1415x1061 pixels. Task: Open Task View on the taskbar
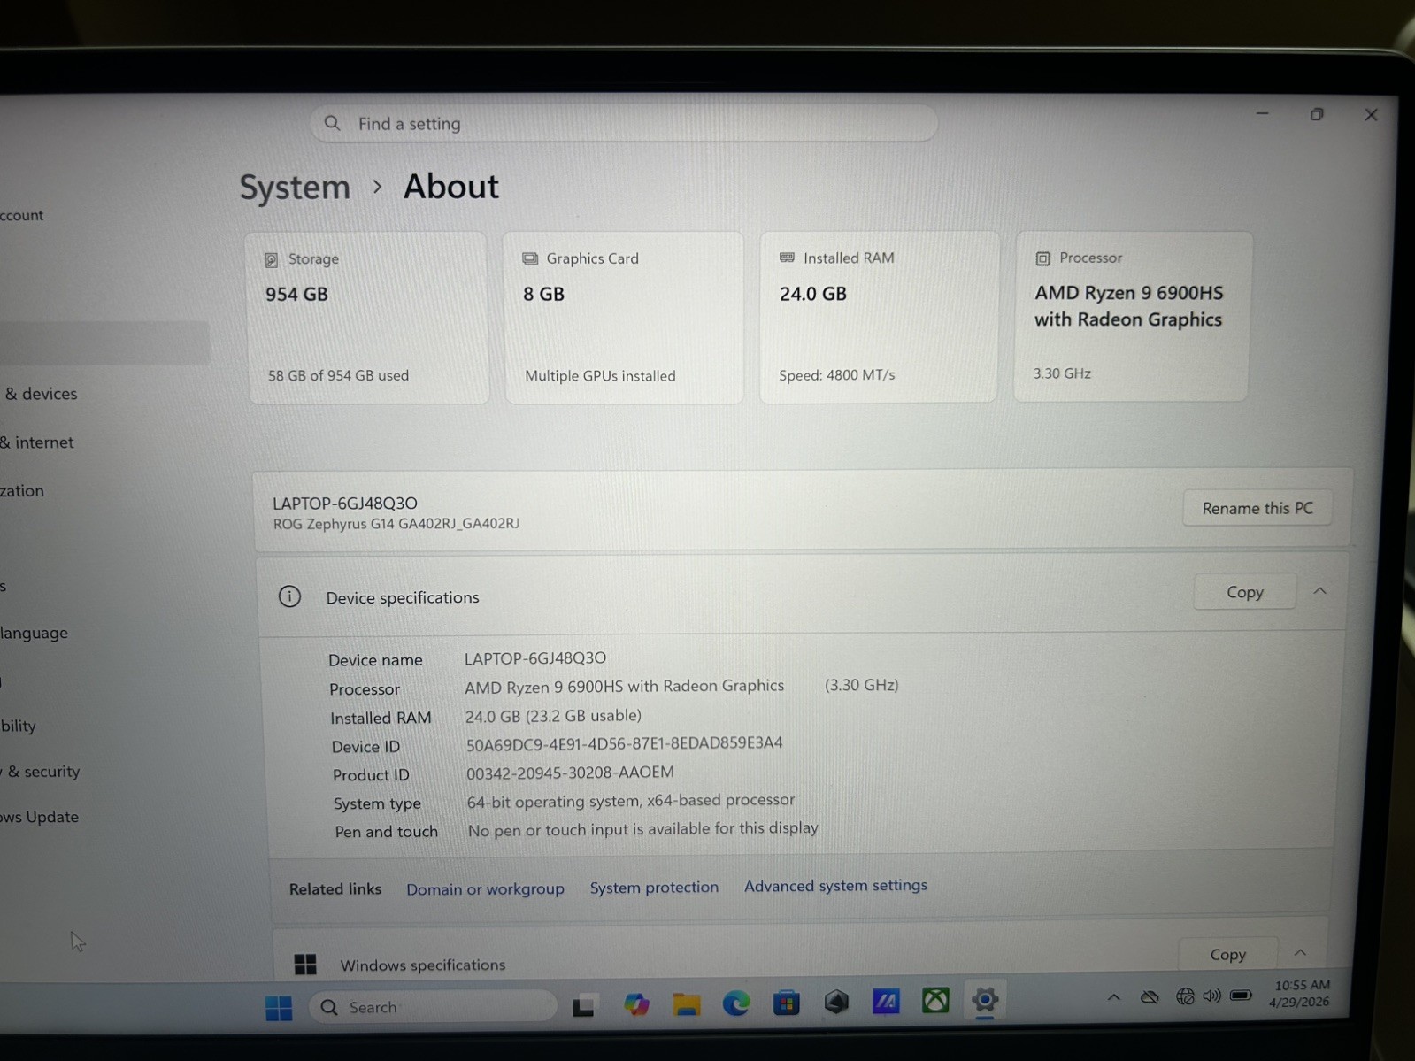click(x=583, y=1006)
